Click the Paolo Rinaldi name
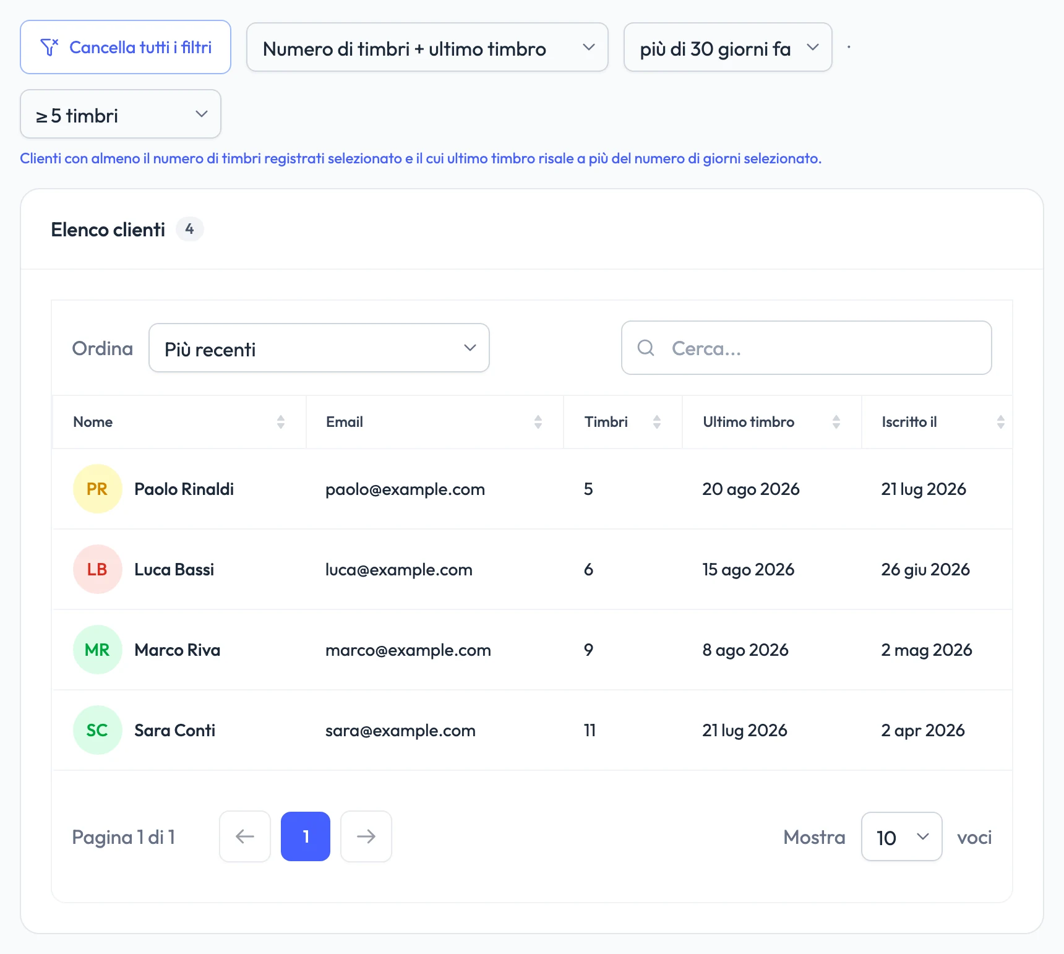The width and height of the screenshot is (1064, 954). 184,489
